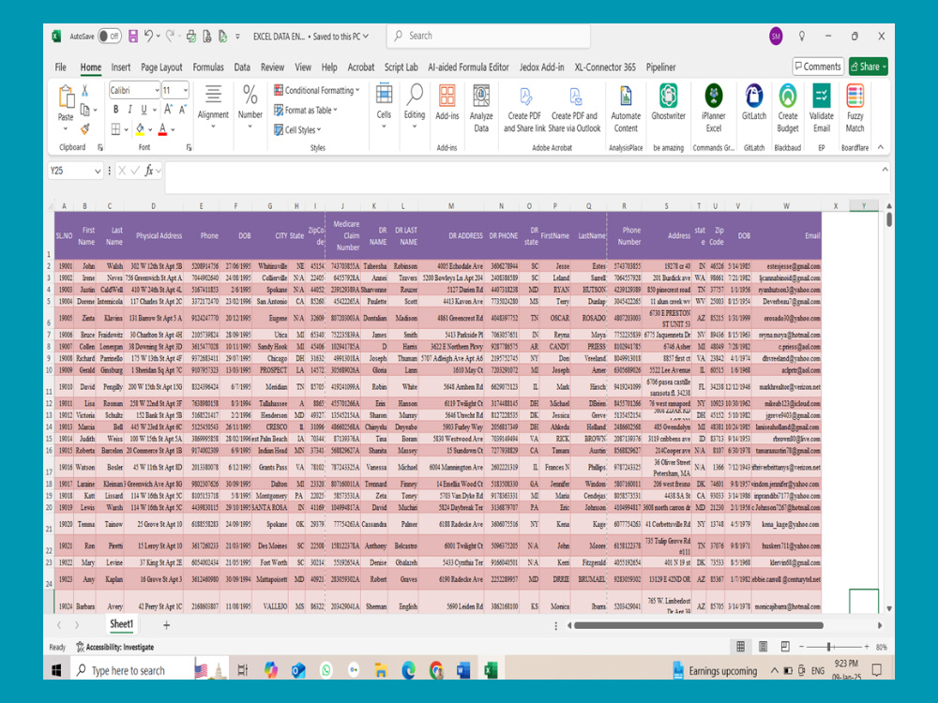The image size is (938, 703).
Task: Open the Cells group
Action: coord(384,107)
